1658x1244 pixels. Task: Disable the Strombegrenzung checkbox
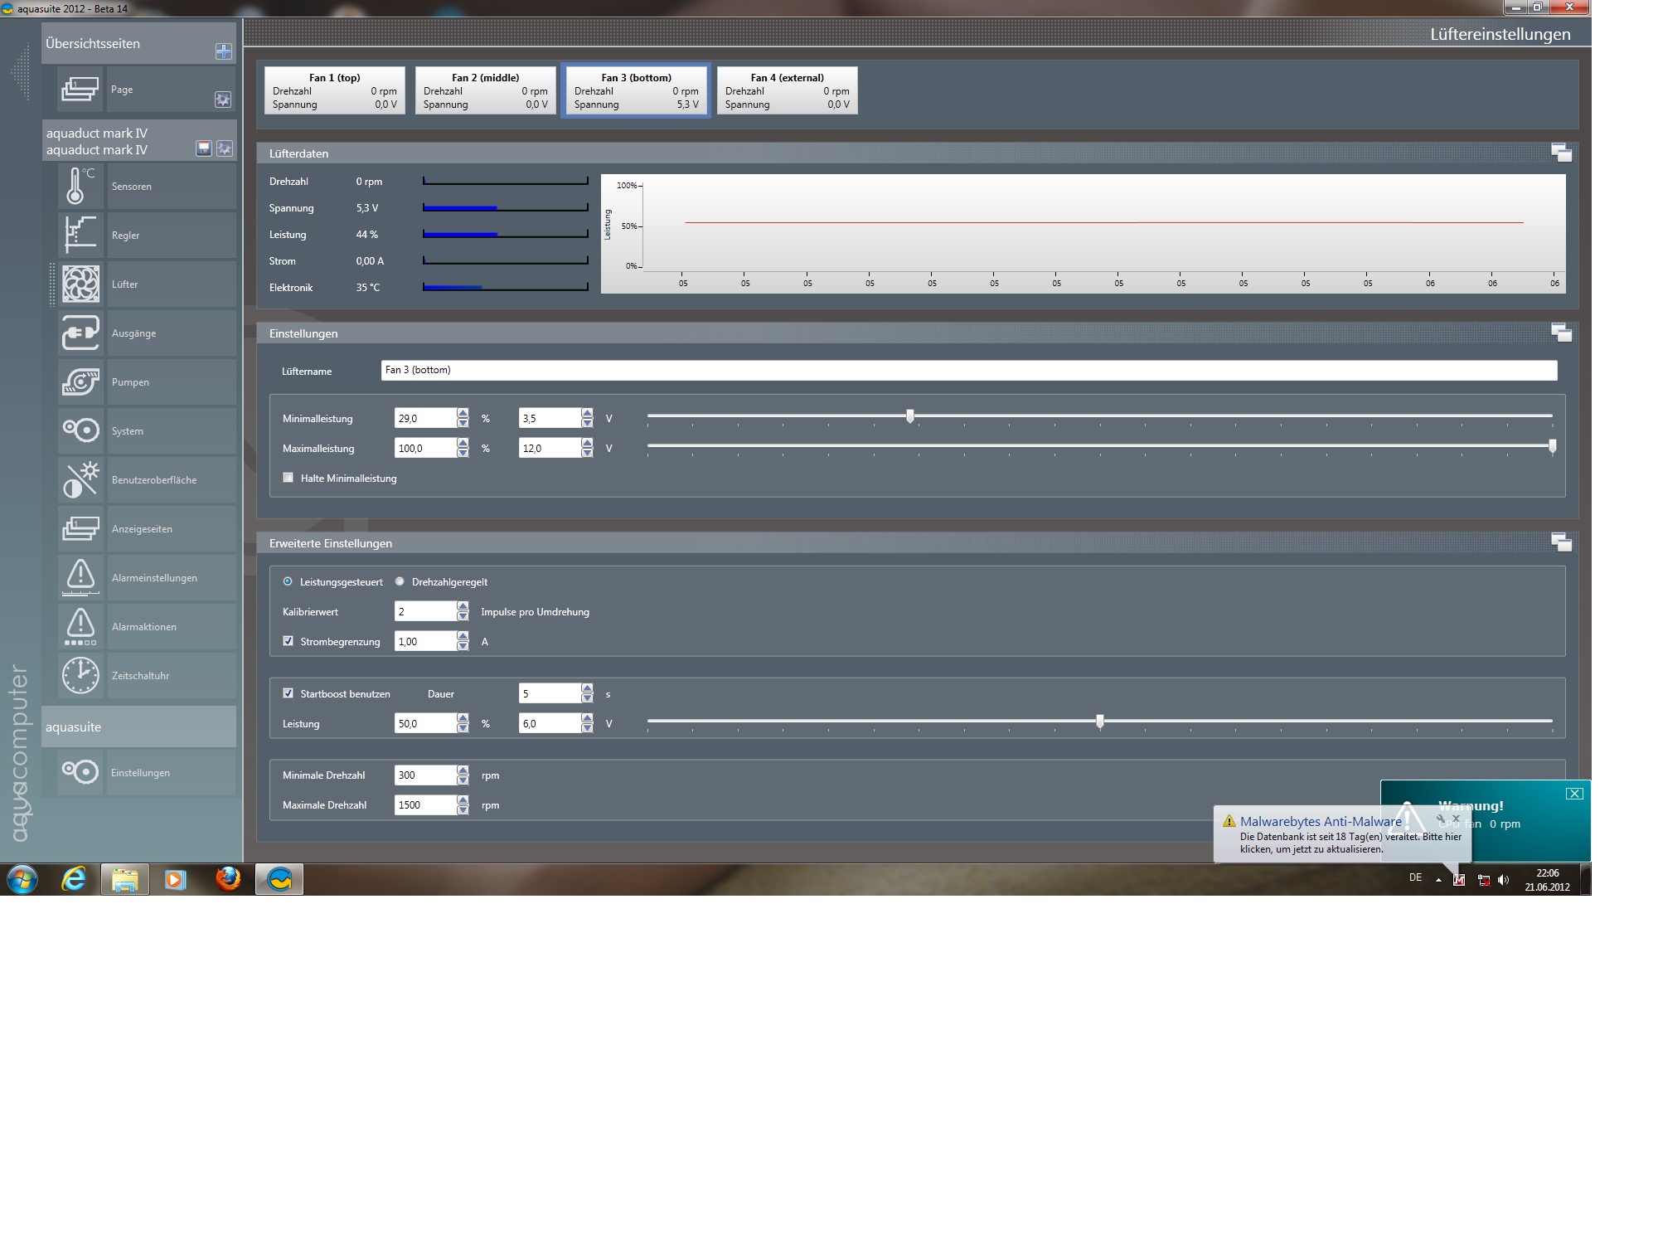[288, 641]
